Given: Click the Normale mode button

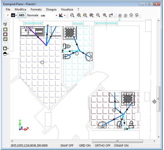Looking at the screenshot, I should pyautogui.click(x=33, y=15).
